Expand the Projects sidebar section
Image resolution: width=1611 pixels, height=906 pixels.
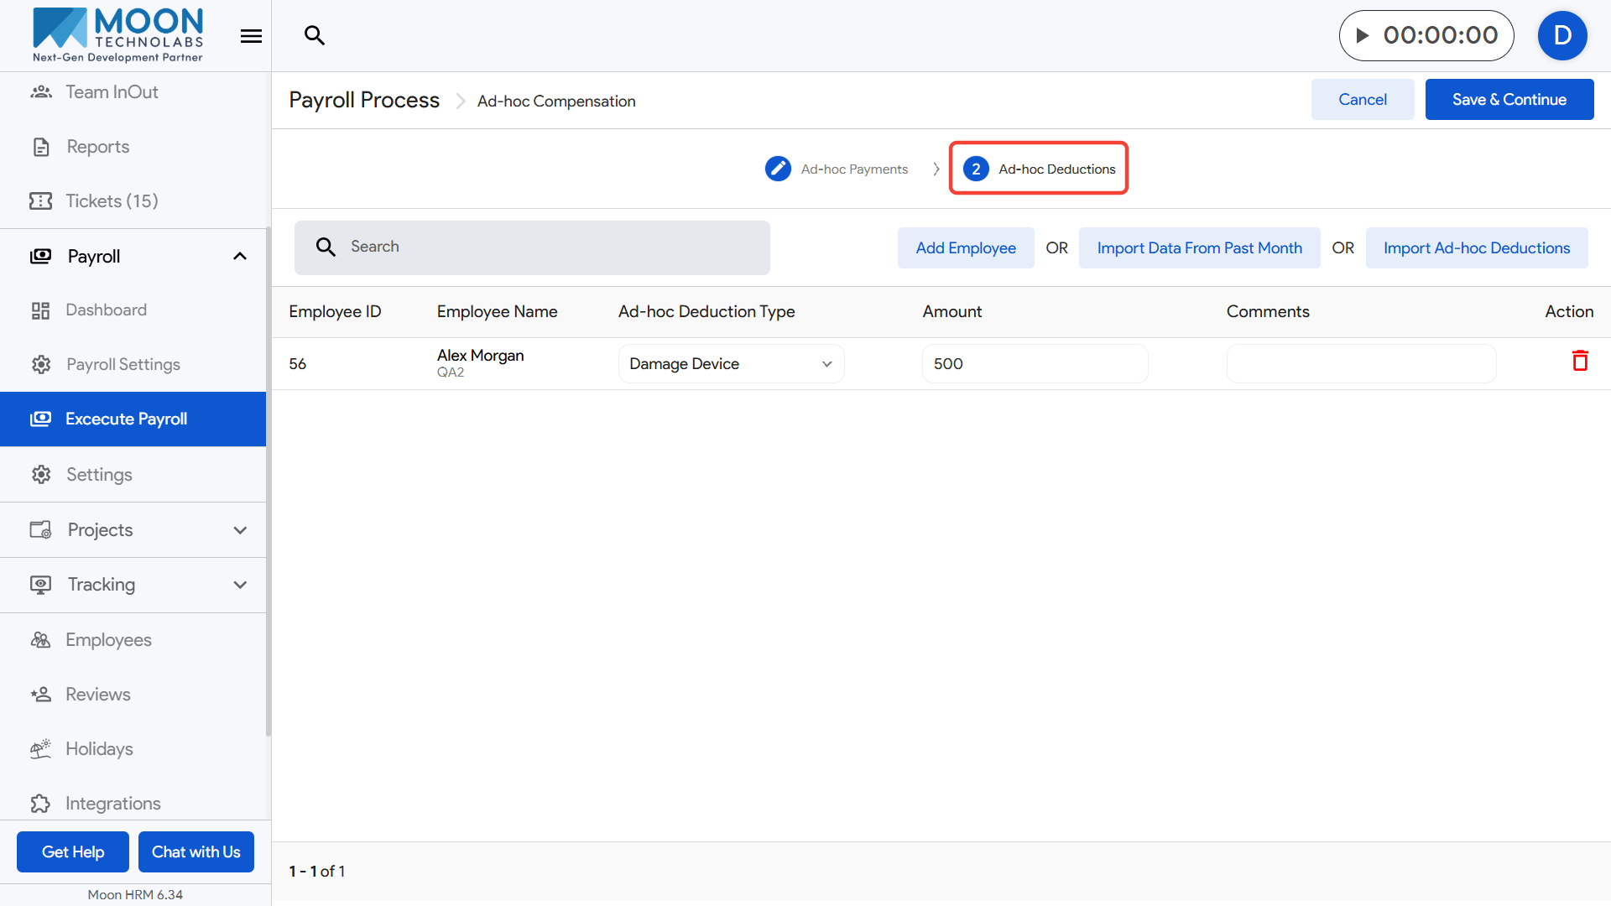(239, 530)
